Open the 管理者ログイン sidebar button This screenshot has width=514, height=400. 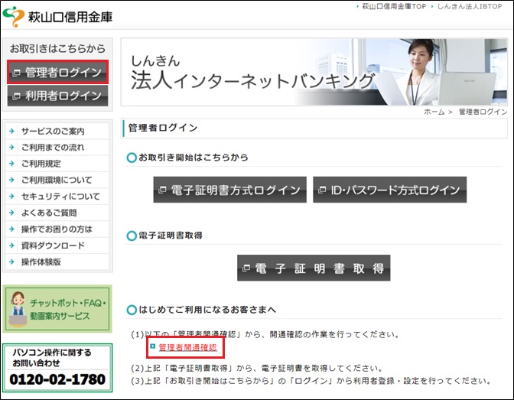(x=57, y=73)
